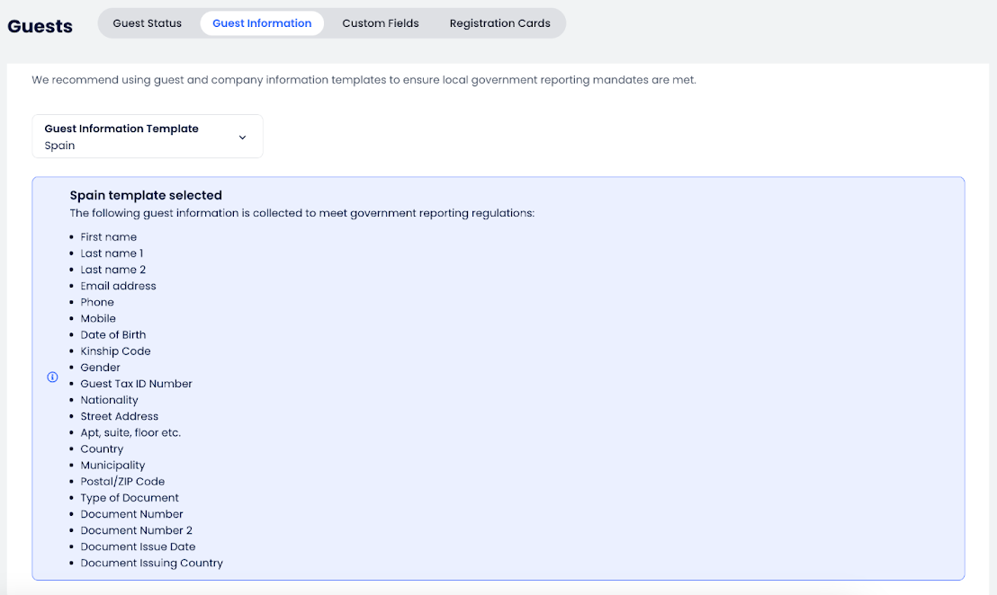Click the info icon in the Spain banner
The height and width of the screenshot is (595, 997).
coord(52,377)
